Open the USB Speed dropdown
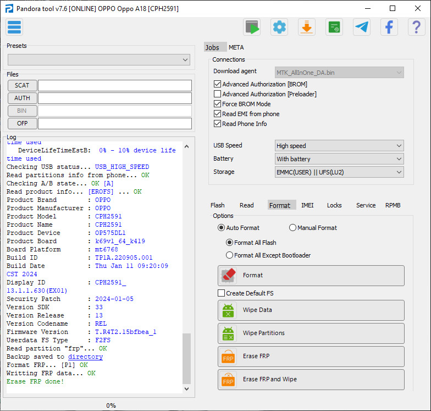 coord(339,145)
